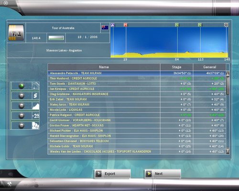Select the Erik Zabel row
This screenshot has width=239, height=191.
click(x=137, y=99)
